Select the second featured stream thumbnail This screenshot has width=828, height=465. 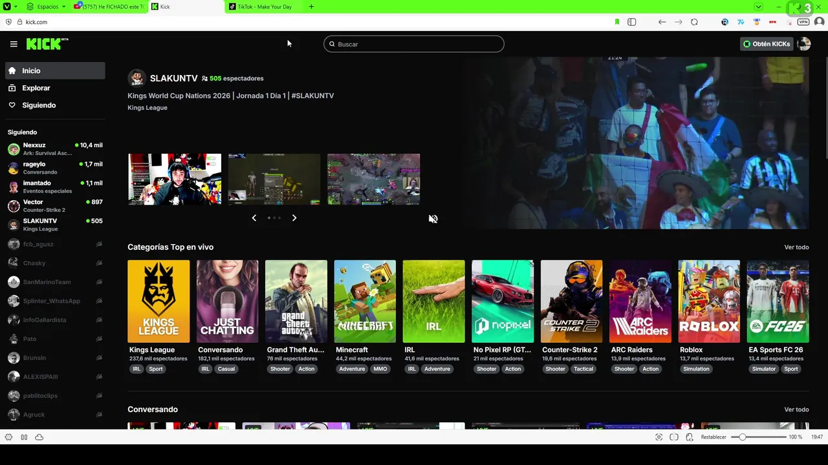click(x=274, y=179)
